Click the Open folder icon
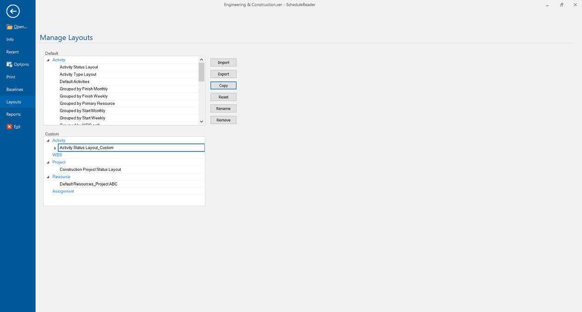The width and height of the screenshot is (582, 312). pos(9,27)
